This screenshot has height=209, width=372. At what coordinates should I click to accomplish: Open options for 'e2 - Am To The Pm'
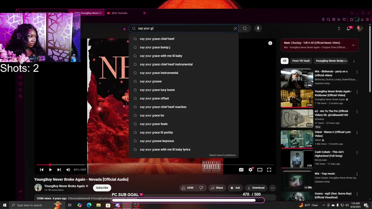click(x=357, y=112)
